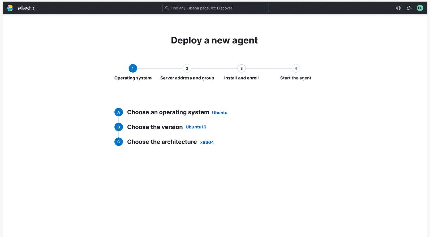Click the Kibana page search field
The width and height of the screenshot is (430, 237).
pos(215,8)
